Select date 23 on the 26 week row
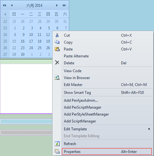 pyautogui.click(x=23, y=48)
